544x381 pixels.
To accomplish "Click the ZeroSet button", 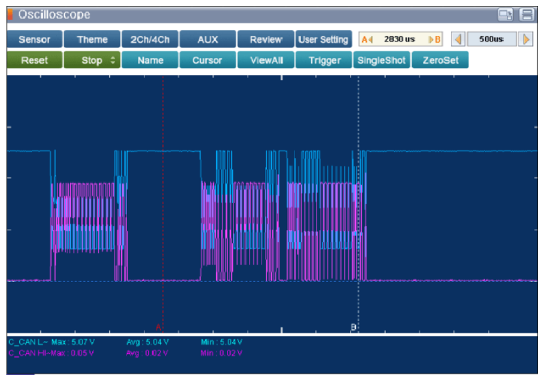I will coord(440,60).
